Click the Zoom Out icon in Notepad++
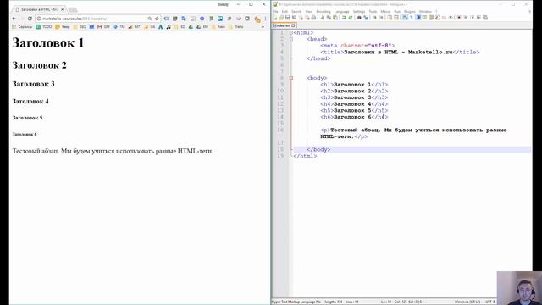Viewport: 542px width, 305px height. coord(381,17)
